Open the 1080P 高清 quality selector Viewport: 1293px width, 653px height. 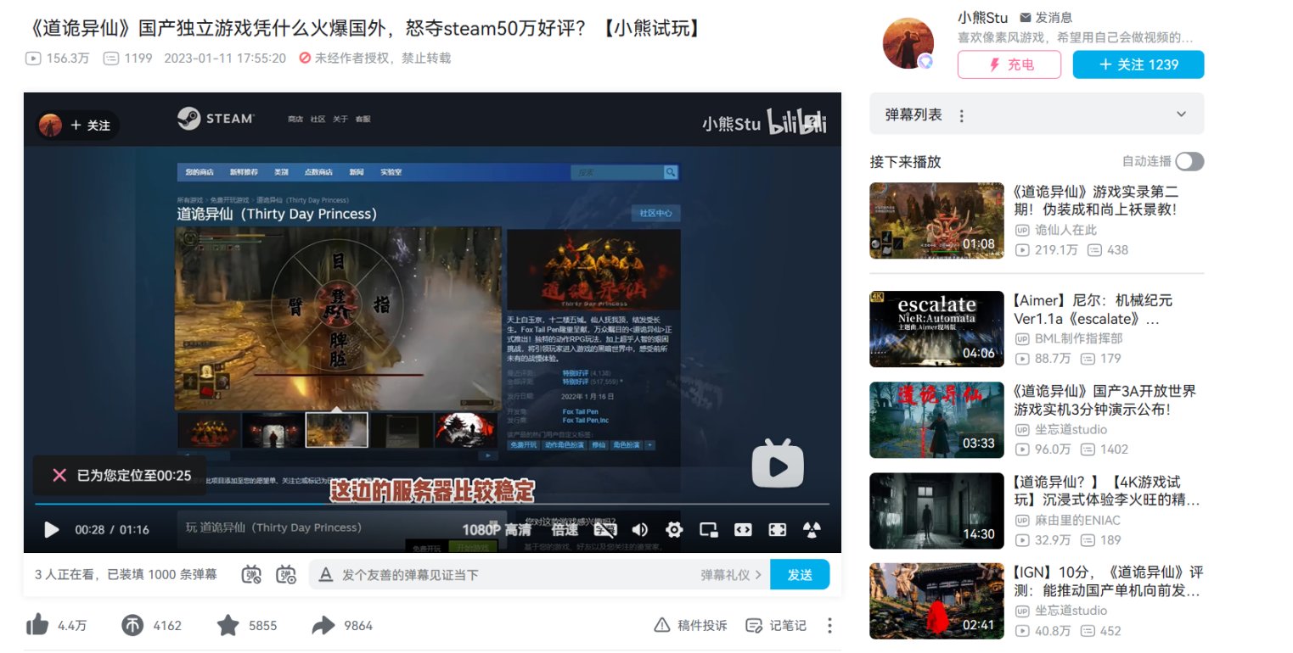pos(496,530)
